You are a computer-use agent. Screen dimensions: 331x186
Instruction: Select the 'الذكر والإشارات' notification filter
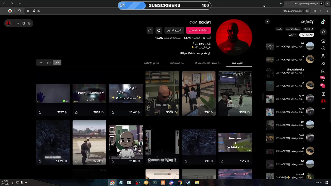pos(307,35)
